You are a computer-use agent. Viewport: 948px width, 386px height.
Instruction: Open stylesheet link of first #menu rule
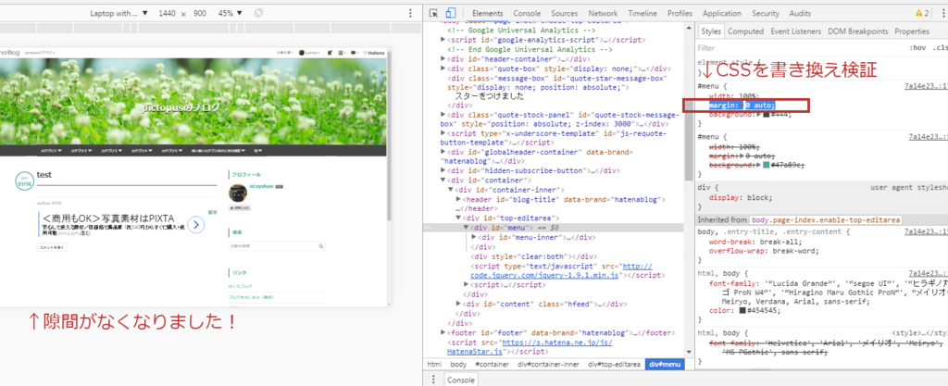(925, 86)
